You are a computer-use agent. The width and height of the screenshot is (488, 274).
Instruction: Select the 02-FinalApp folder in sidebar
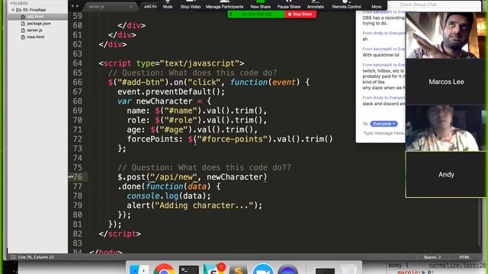34,10
